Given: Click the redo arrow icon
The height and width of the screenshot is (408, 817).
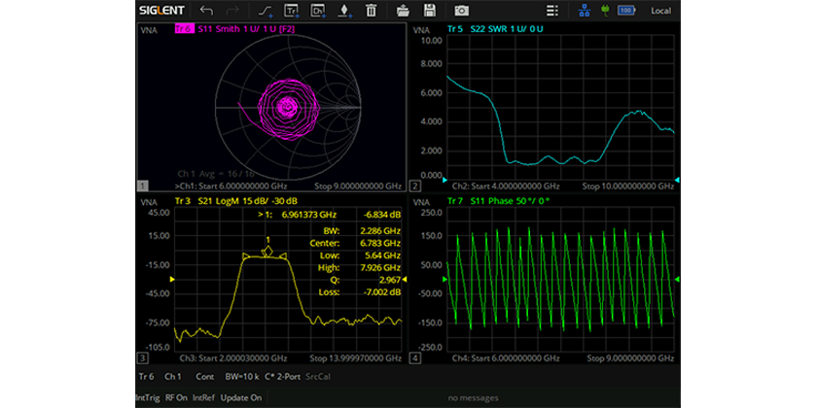Looking at the screenshot, I should 233,11.
